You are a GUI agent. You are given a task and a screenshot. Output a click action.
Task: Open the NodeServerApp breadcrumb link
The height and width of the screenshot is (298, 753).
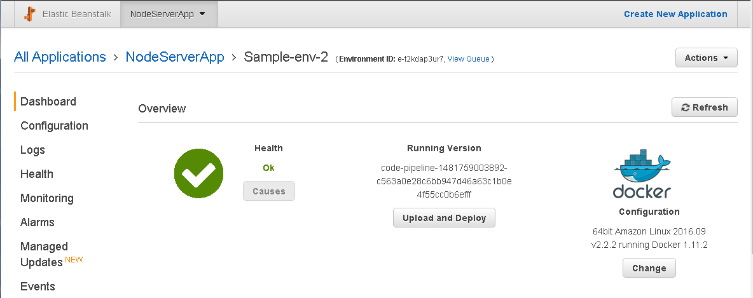coord(175,57)
